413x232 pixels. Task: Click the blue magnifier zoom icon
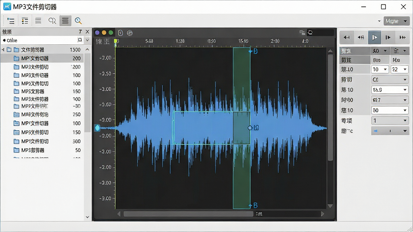click(x=78, y=21)
